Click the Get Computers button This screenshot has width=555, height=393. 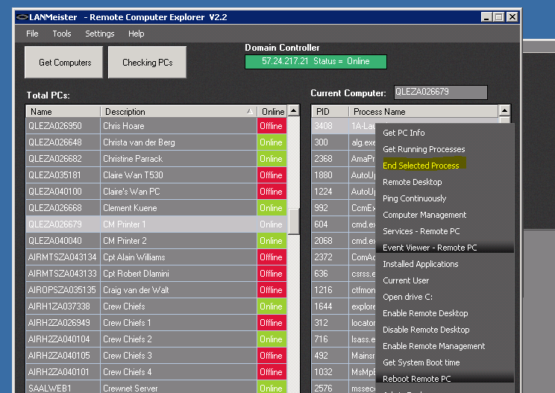(x=63, y=62)
